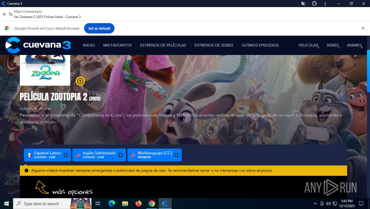
Task: Browse the PELICULAS category
Action: 308,45
